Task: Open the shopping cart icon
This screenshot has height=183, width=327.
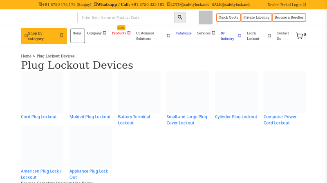Action: pos(300,36)
